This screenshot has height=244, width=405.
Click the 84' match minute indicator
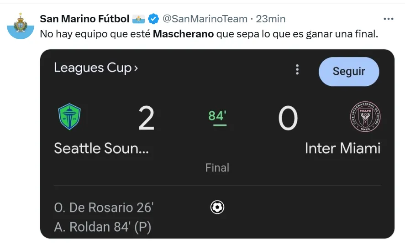pyautogui.click(x=217, y=117)
